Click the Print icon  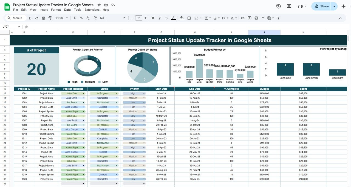[44, 18]
